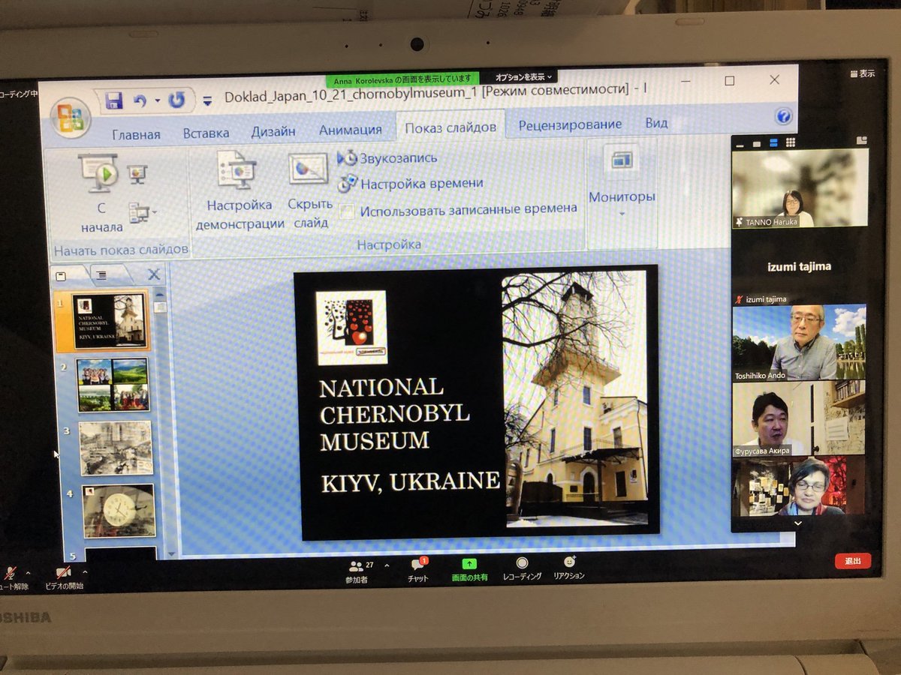
Task: Click the Звукозапись narration recording icon
Action: pyautogui.click(x=347, y=157)
